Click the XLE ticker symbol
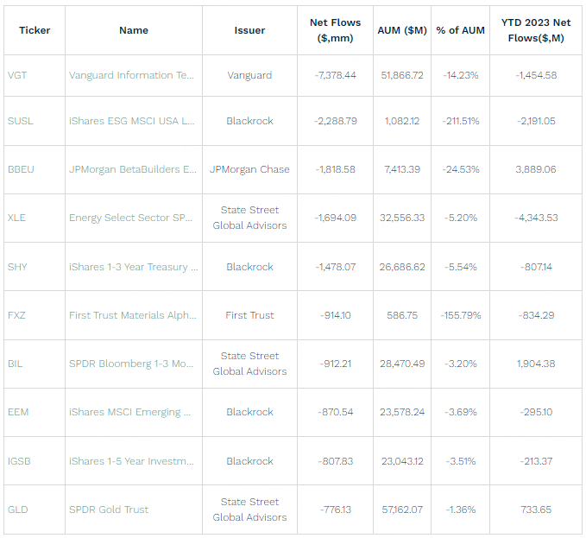The height and width of the screenshot is (538, 586). 16,218
